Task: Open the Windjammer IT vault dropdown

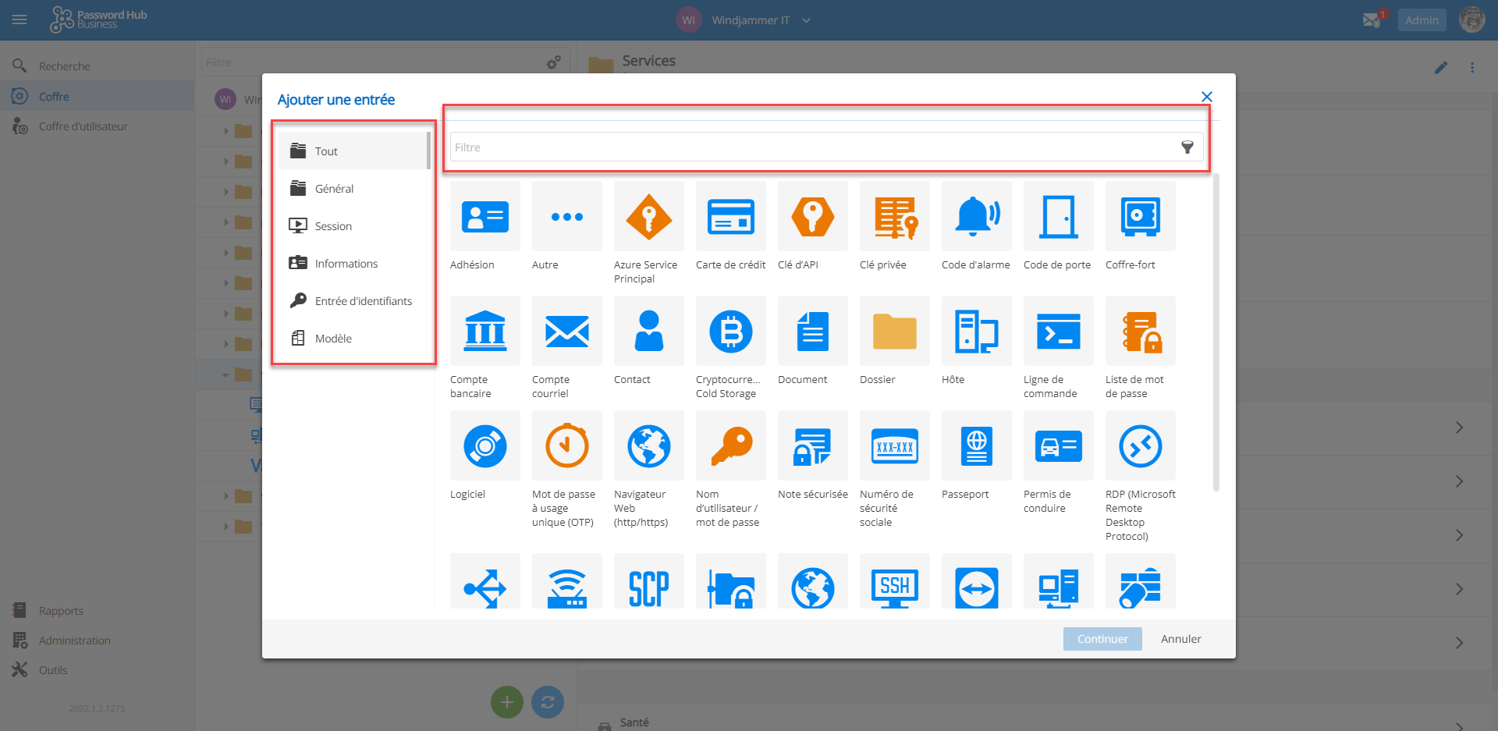Action: 806,20
